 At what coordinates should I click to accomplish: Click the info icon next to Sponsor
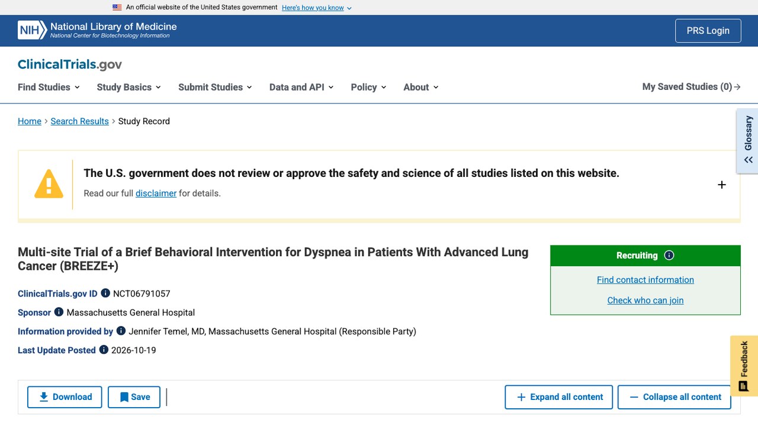59,312
